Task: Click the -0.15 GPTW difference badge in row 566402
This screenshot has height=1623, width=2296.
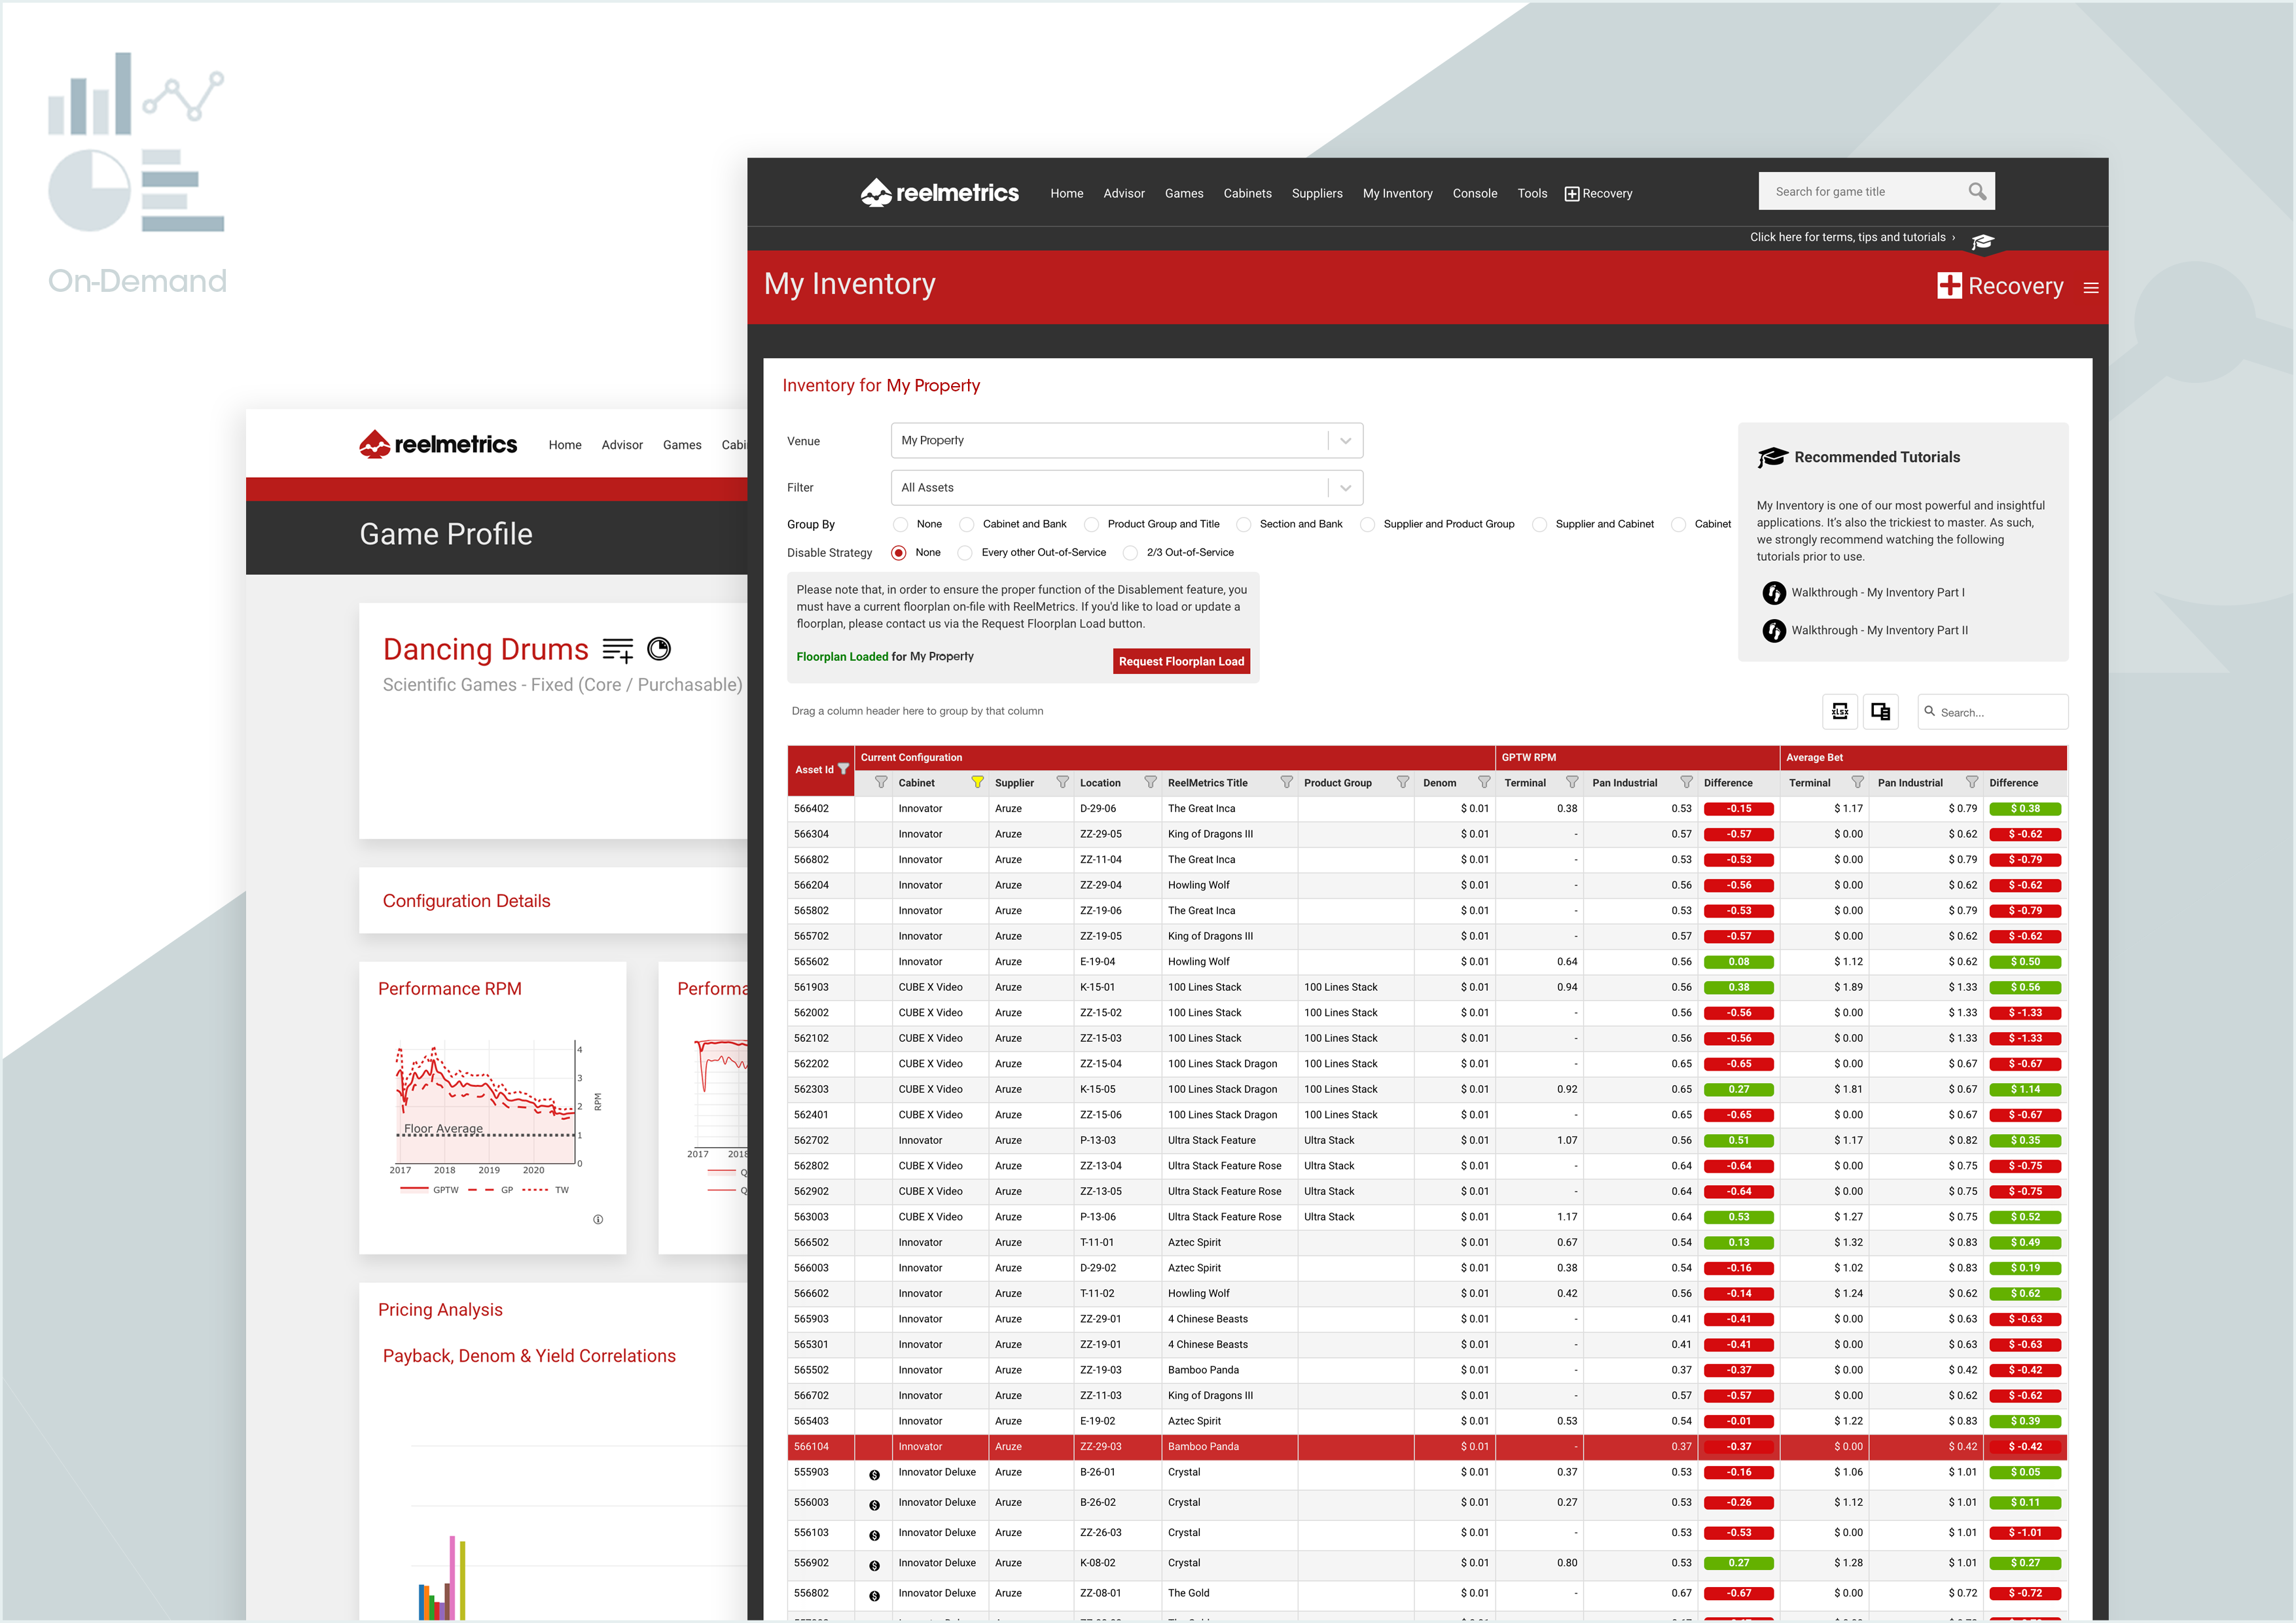Action: tap(1738, 808)
